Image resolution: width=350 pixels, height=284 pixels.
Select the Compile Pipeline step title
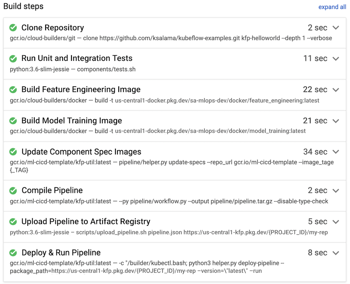(x=52, y=190)
